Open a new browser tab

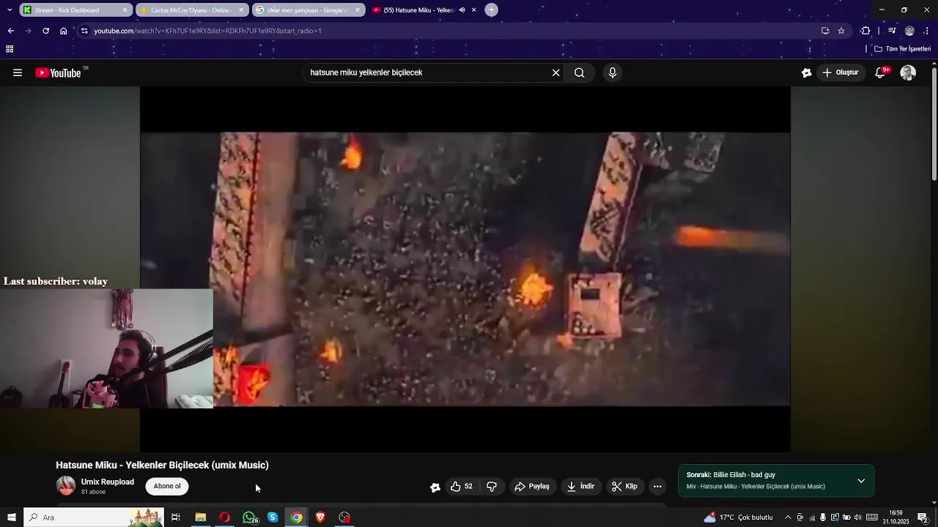pyautogui.click(x=492, y=10)
